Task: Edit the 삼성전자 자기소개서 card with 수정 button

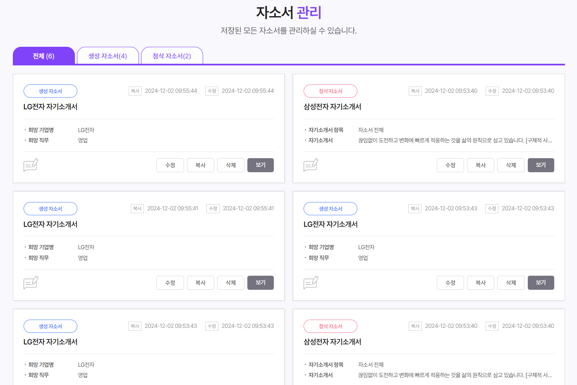Action: [450, 165]
